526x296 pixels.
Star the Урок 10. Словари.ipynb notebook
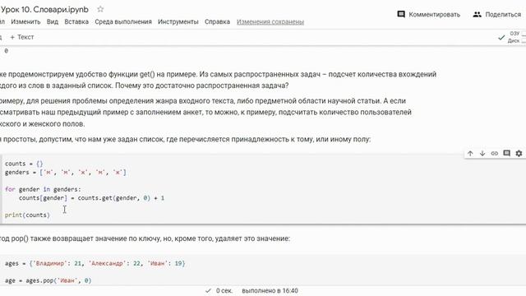pyautogui.click(x=100, y=9)
